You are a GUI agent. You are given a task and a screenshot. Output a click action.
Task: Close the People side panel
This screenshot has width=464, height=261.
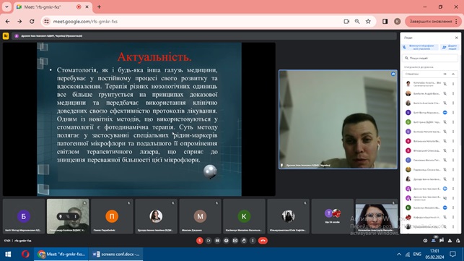coord(456,38)
